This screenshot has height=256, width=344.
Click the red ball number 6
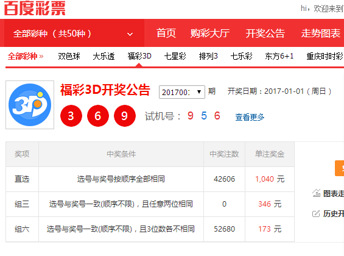coord(98,116)
